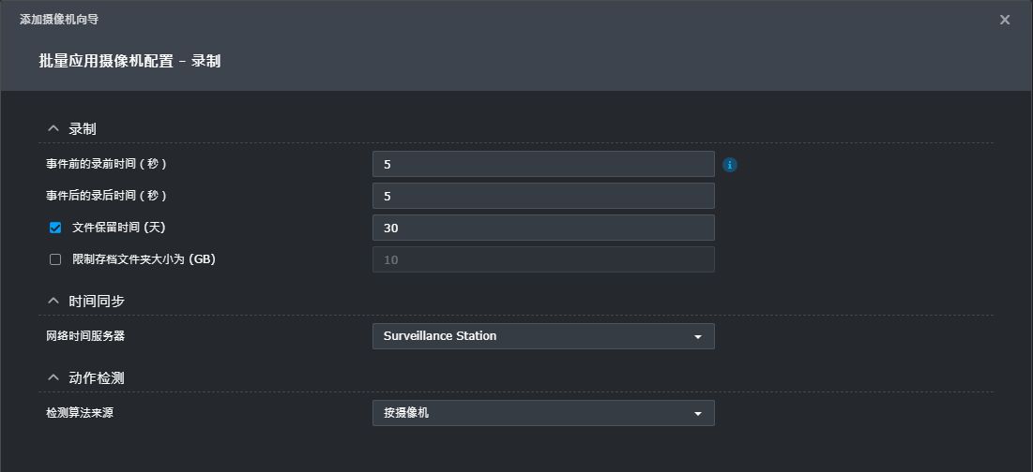Click the arrow on 按摄像机 combo box

[x=698, y=414]
